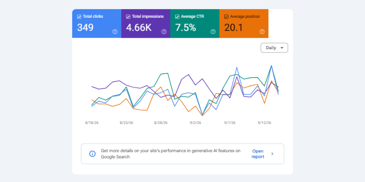Open help icon on Average CTR card
365x182 pixels.
213,32
